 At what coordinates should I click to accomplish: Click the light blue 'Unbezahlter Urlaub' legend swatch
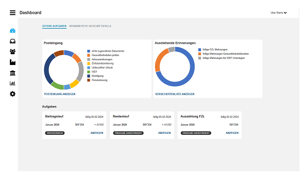[89, 68]
